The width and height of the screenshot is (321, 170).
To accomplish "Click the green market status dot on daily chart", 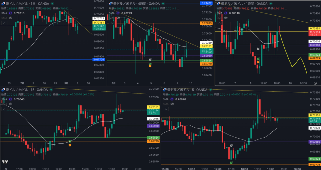I will [x=52, y=3].
